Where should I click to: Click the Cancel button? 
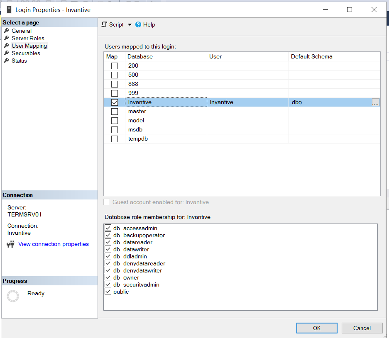(362, 328)
